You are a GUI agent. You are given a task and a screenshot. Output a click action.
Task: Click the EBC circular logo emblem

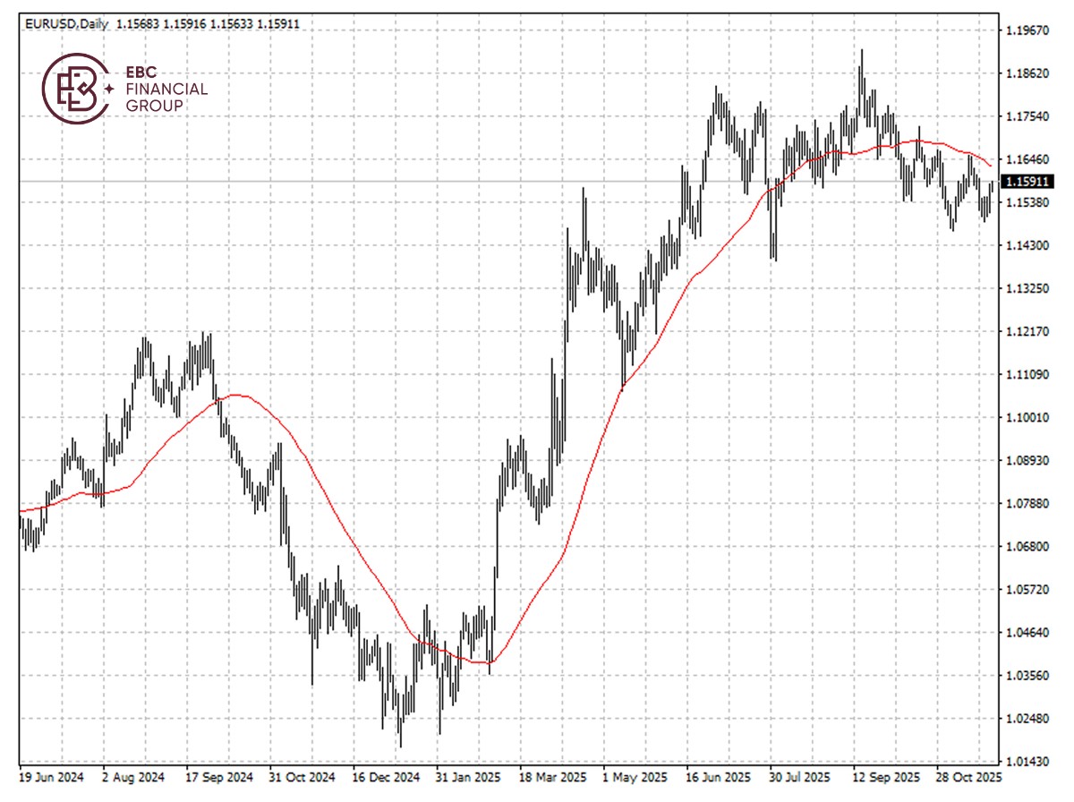[75, 88]
